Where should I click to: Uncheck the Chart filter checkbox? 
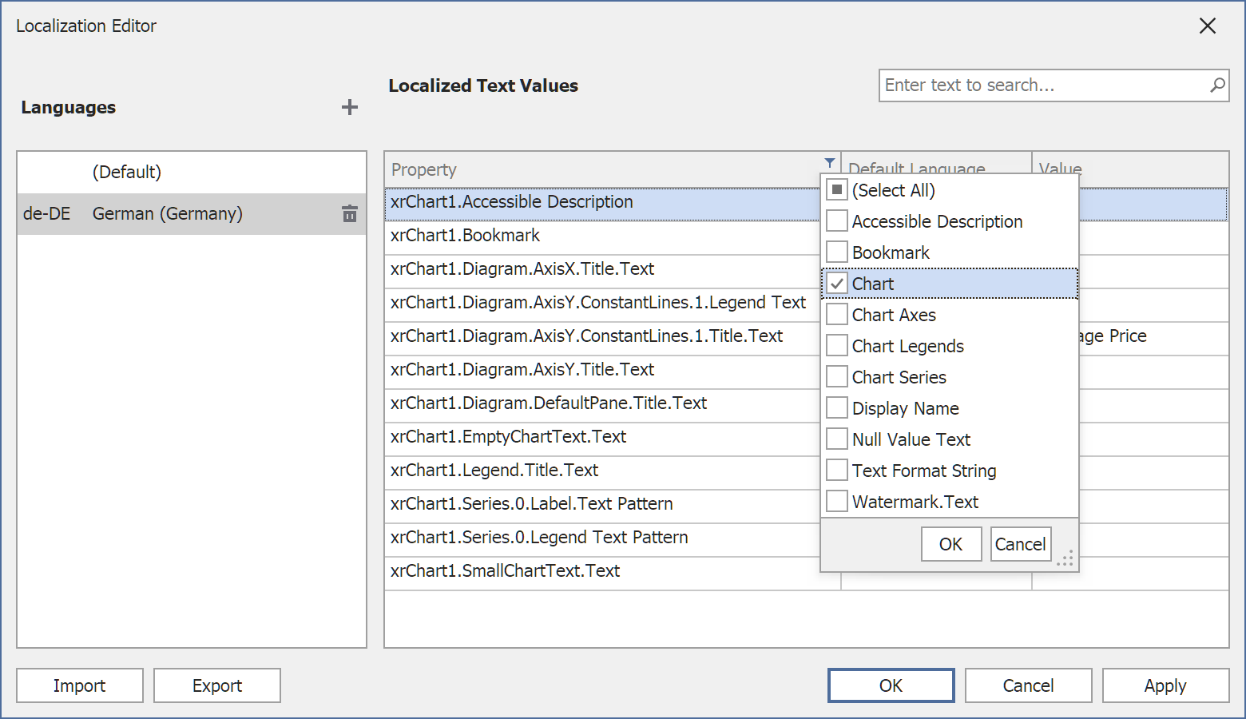tap(836, 284)
